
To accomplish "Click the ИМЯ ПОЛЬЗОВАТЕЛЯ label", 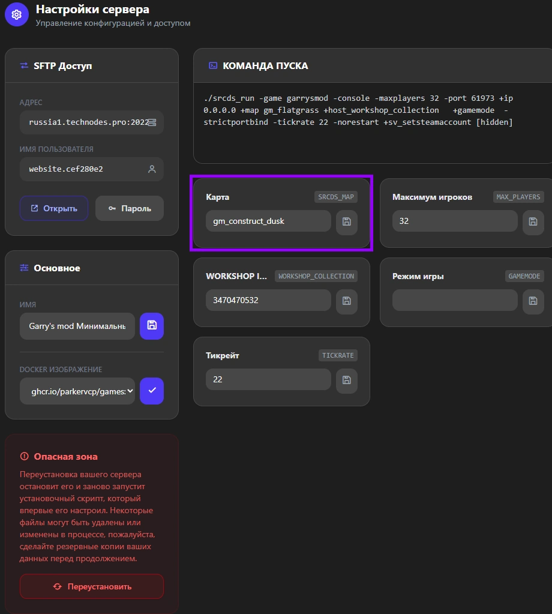I will point(56,149).
